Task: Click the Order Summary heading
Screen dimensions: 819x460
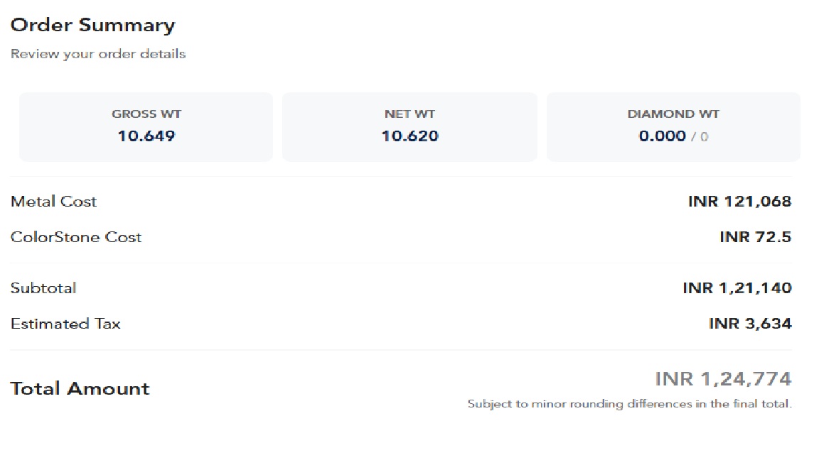Action: [x=92, y=26]
